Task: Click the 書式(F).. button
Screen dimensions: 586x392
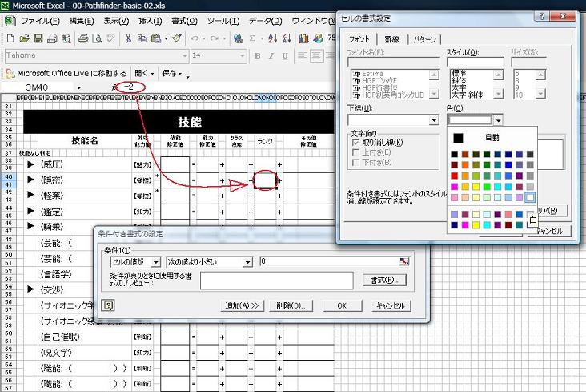Action: (384, 280)
